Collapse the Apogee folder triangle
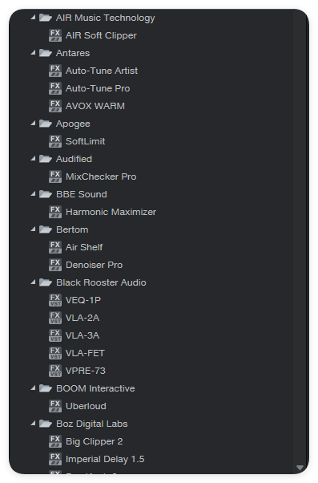This screenshot has height=483, width=318. click(x=33, y=124)
